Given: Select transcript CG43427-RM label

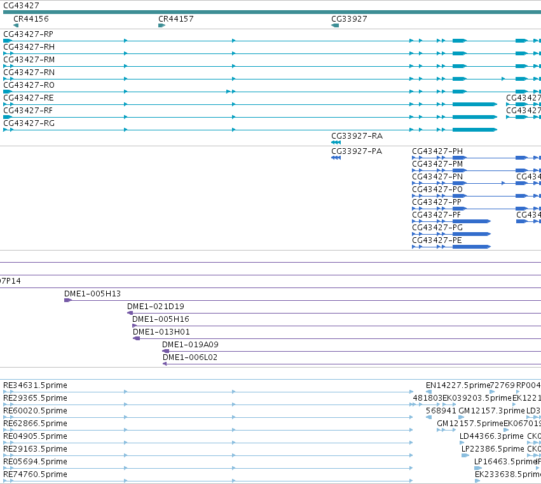Looking at the screenshot, I should click(x=29, y=60).
